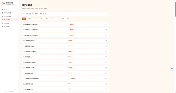Open 使用案例 page

tap(9, 23)
